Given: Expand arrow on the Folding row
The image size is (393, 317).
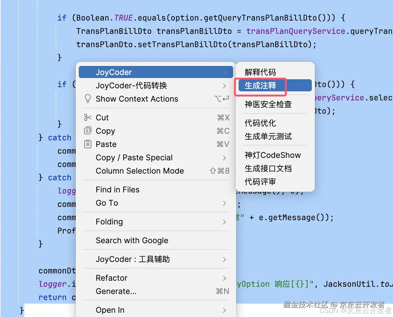Looking at the screenshot, I should click(224, 222).
